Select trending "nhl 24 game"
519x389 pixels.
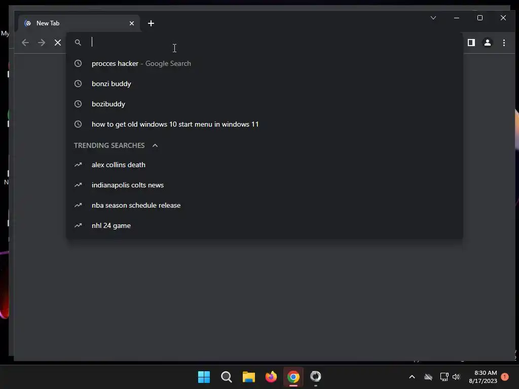(265, 225)
